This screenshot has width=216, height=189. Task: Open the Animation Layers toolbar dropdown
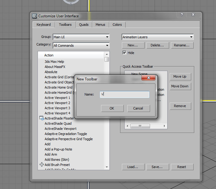(x=157, y=37)
